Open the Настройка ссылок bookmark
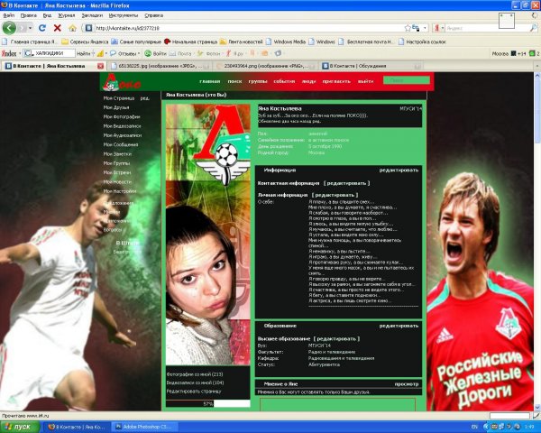This screenshot has width=541, height=433. (x=422, y=41)
